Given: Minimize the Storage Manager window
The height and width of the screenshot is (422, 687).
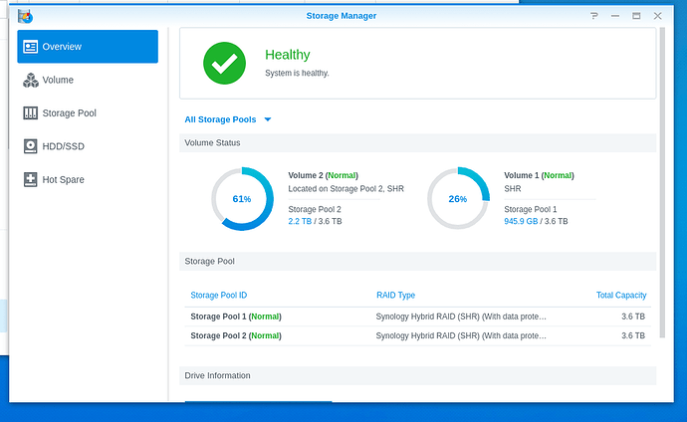Looking at the screenshot, I should coord(615,16).
